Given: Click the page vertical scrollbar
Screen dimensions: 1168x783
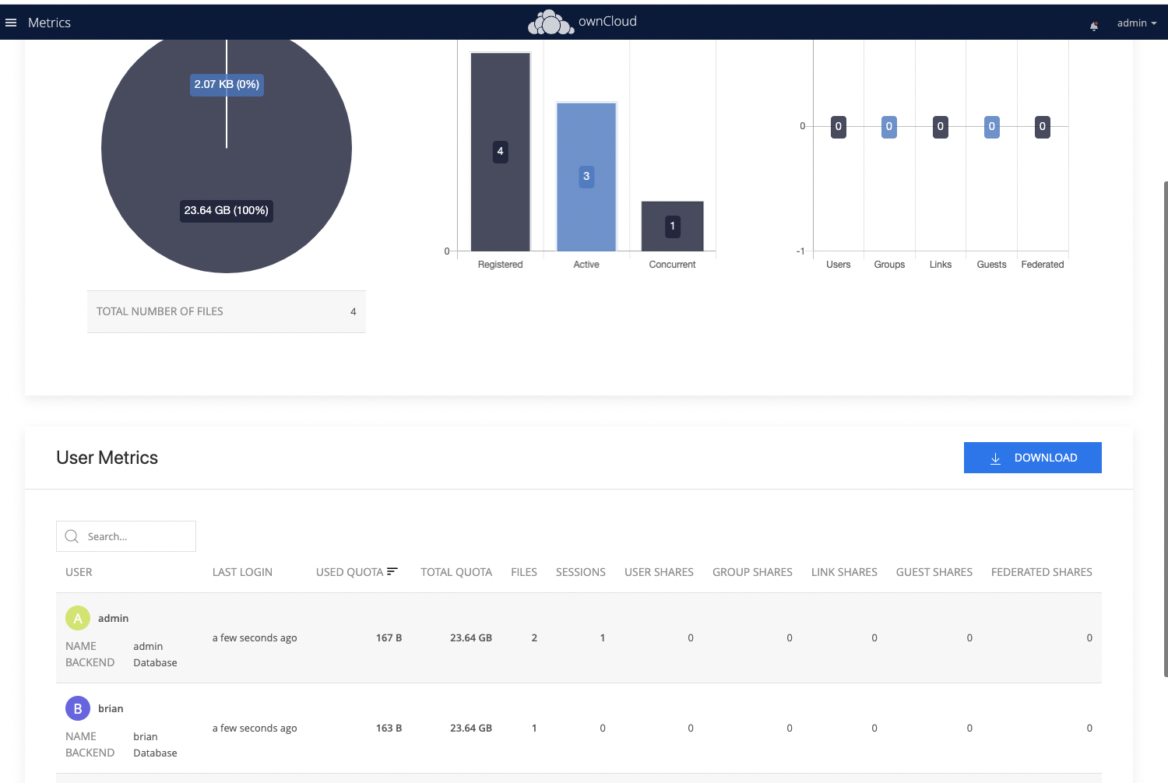Looking at the screenshot, I should (x=1165, y=428).
